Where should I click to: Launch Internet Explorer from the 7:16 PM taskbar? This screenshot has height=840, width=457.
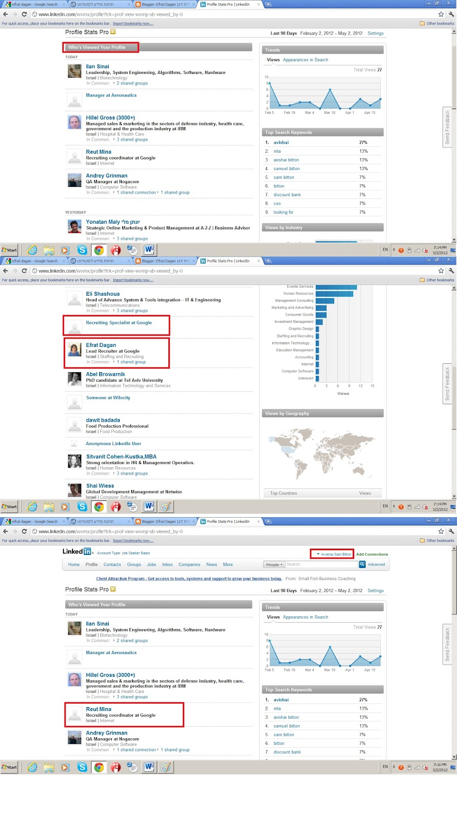point(33,768)
